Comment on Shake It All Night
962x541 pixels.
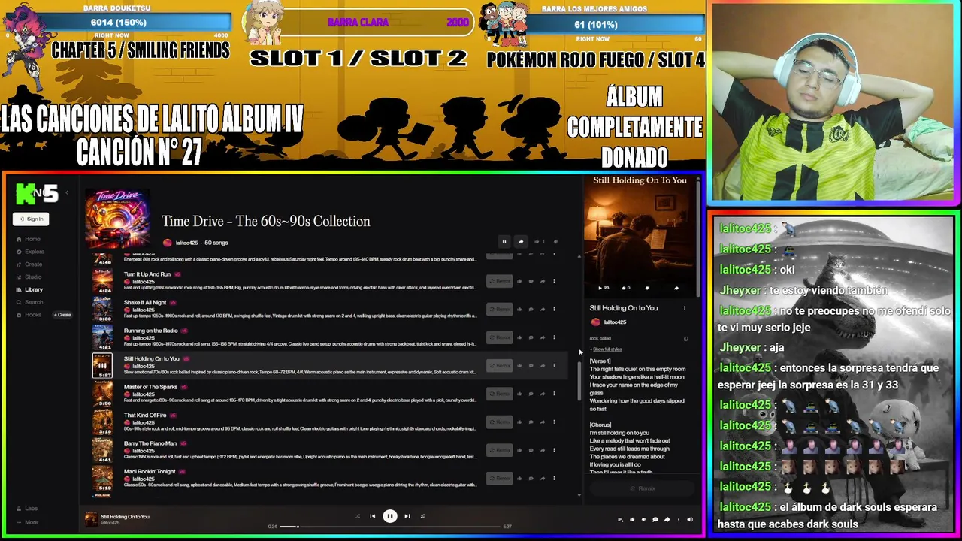(x=531, y=309)
